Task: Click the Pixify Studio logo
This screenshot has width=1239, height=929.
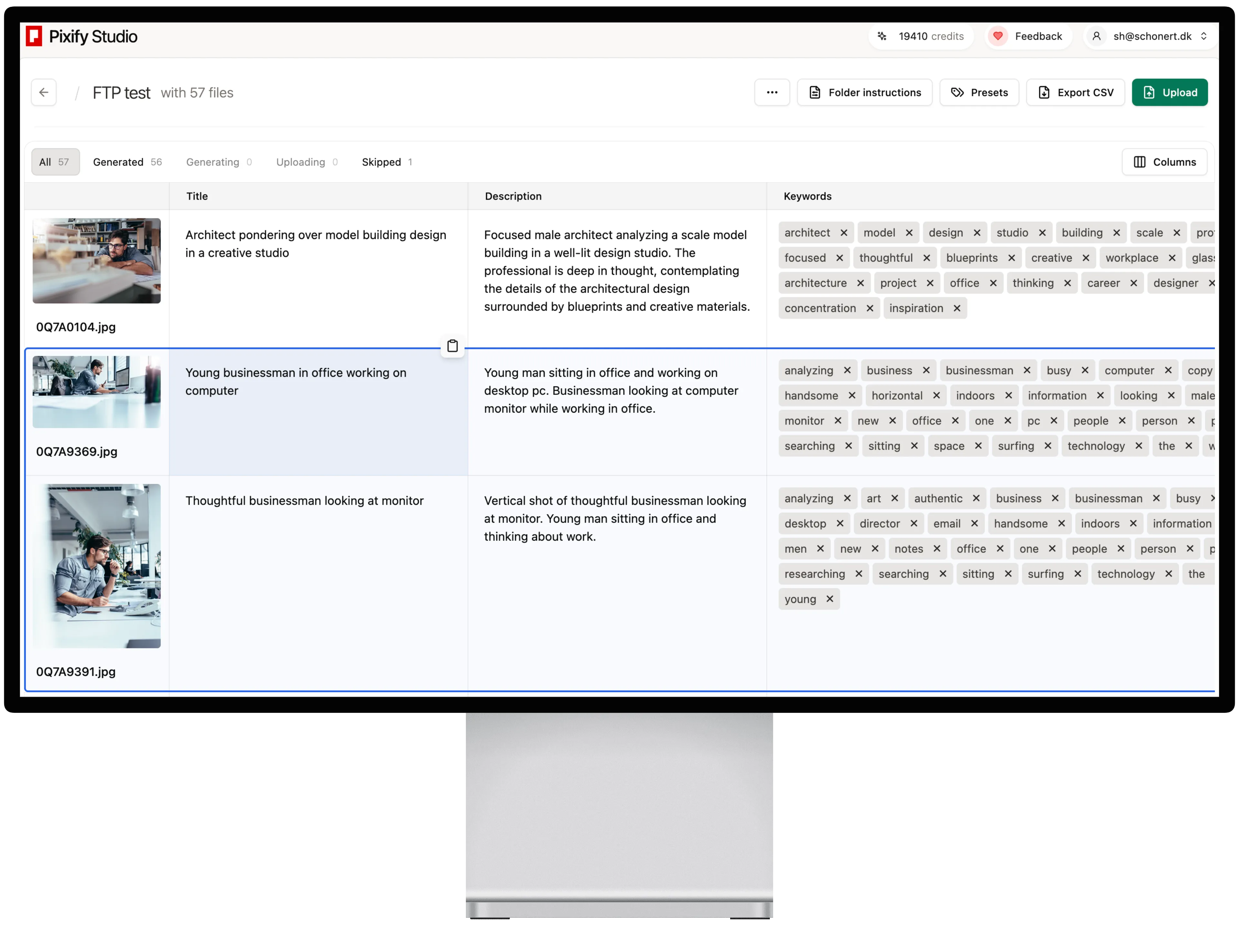Action: point(82,36)
